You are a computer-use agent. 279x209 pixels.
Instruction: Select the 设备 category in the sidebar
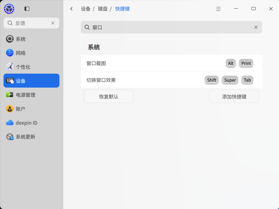click(x=31, y=81)
